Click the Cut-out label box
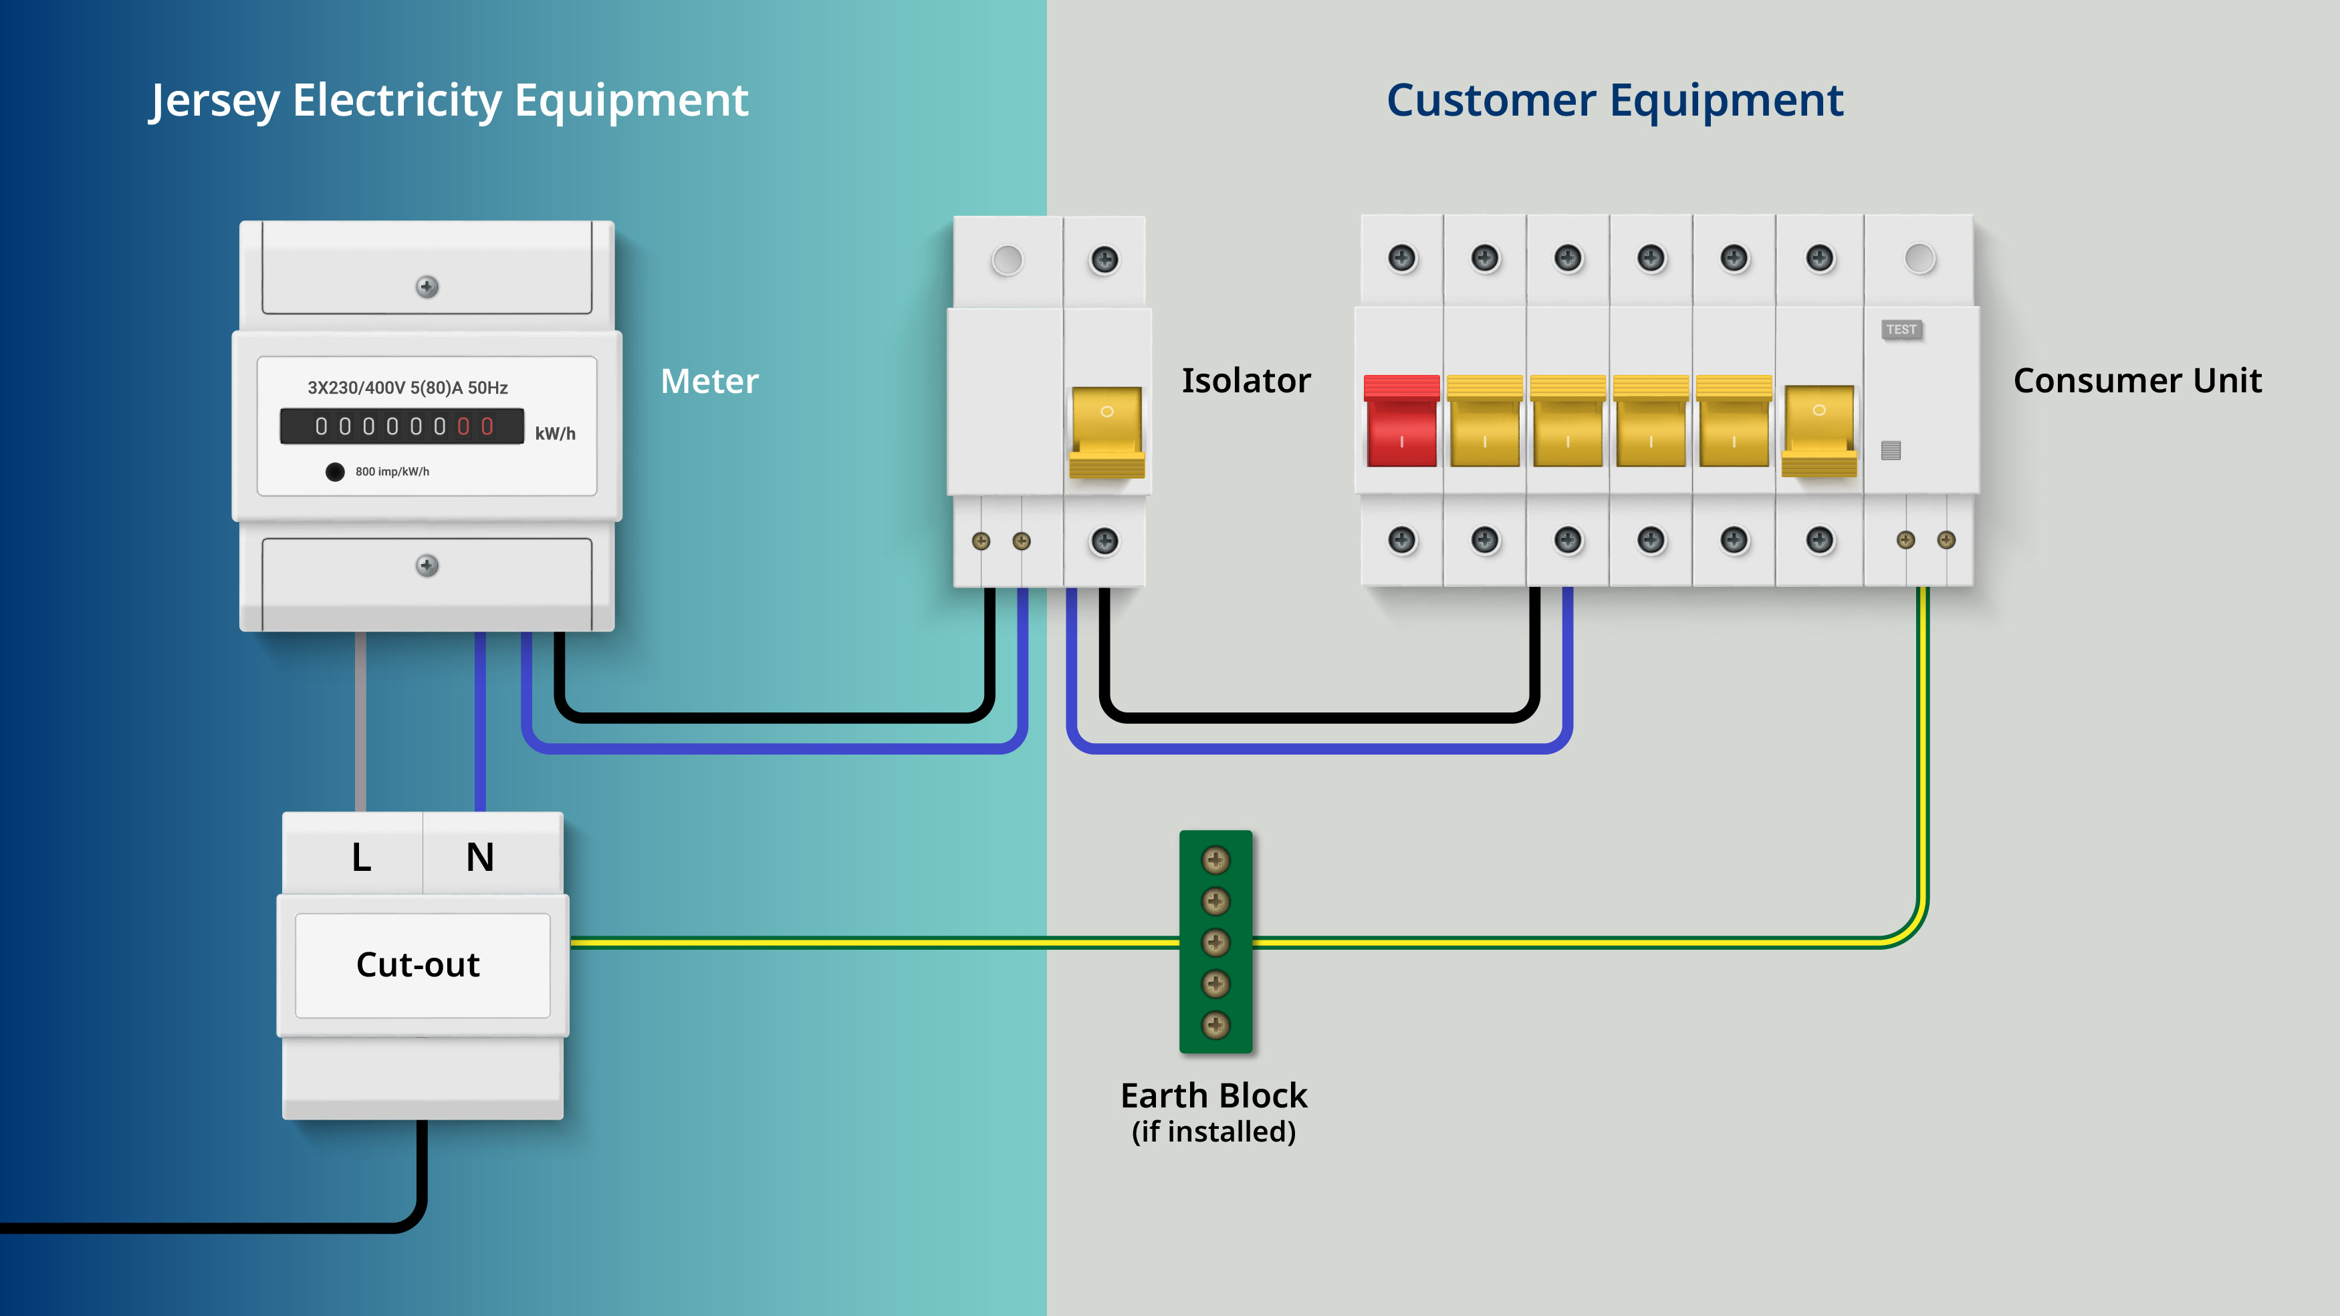This screenshot has width=2340, height=1316. tap(423, 964)
